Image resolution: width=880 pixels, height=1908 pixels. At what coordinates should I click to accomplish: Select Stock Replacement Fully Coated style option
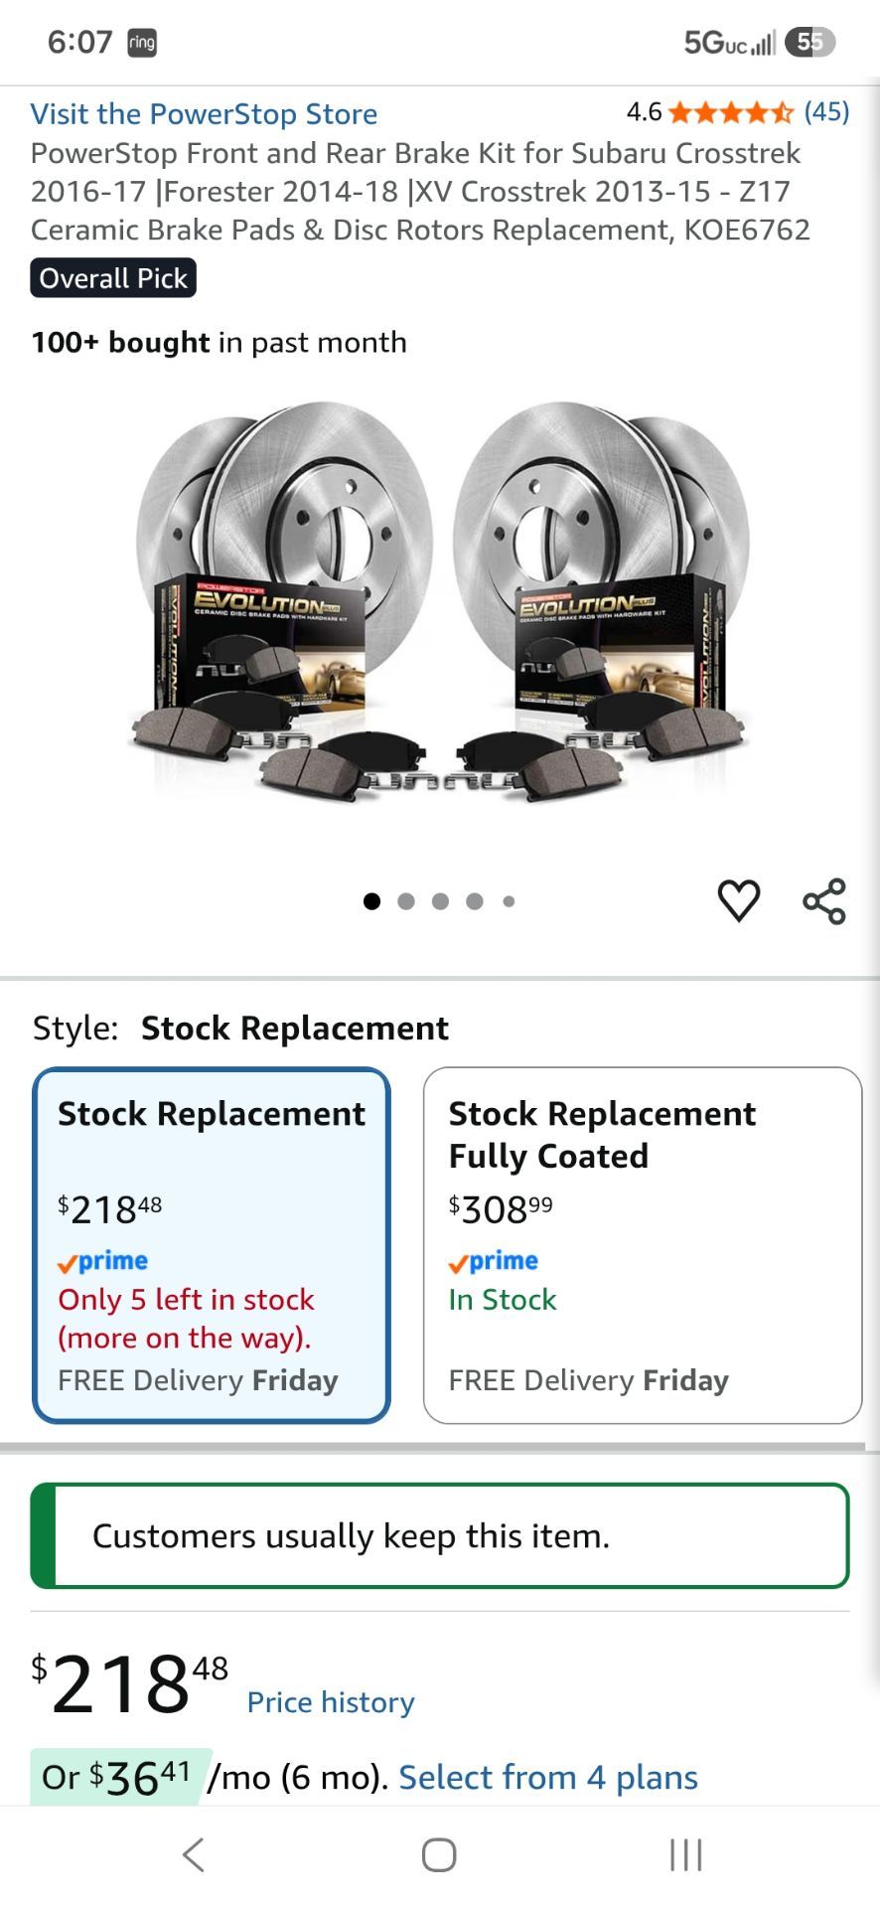point(643,1245)
